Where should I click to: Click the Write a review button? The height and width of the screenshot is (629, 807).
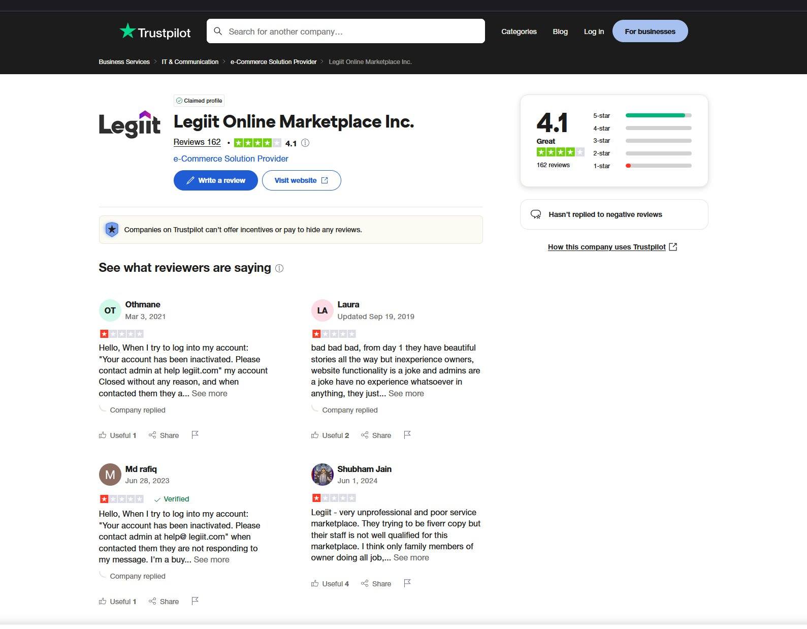[x=216, y=180]
